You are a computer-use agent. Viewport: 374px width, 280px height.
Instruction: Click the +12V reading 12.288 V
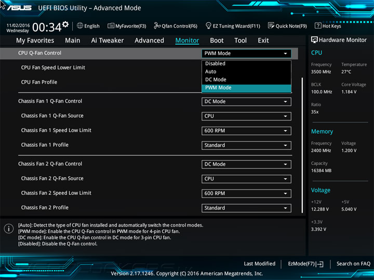click(320, 209)
